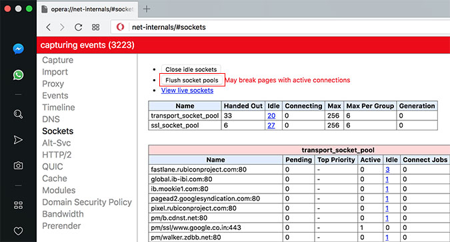Viewport: 450px width, 242px height.
Task: Select the net-internals browser tab
Action: click(87, 9)
